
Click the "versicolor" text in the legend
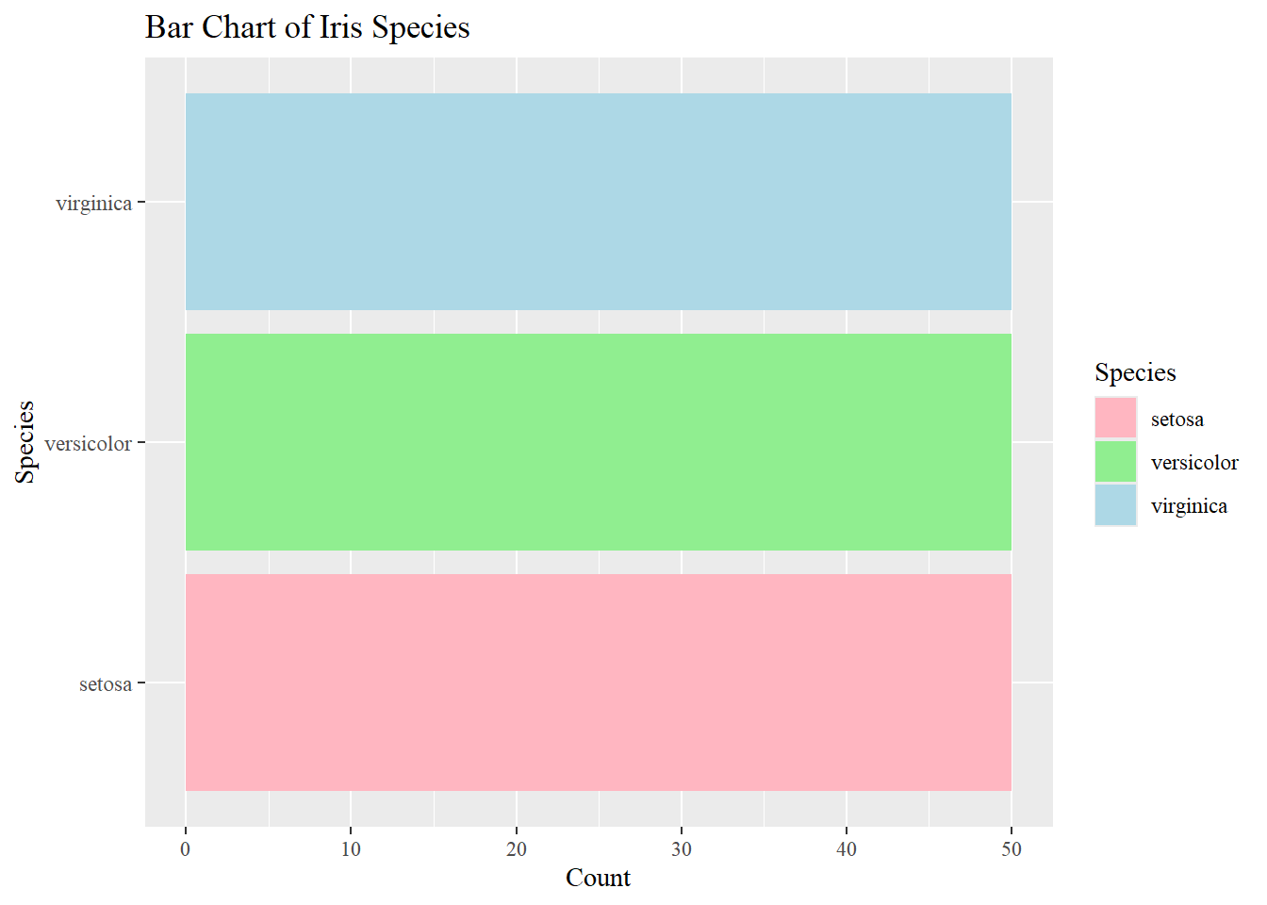[x=1194, y=463]
